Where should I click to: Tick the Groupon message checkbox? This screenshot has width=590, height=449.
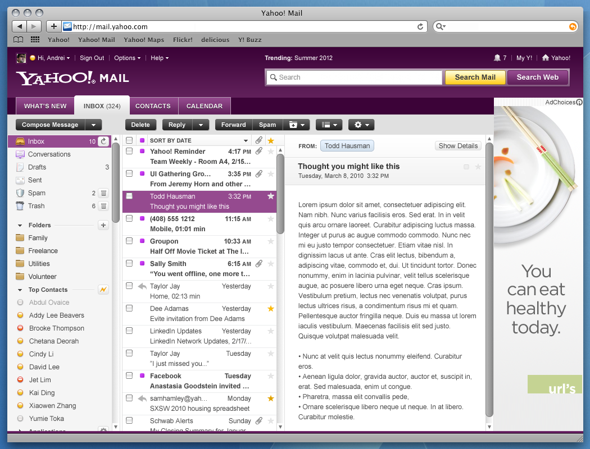129,241
